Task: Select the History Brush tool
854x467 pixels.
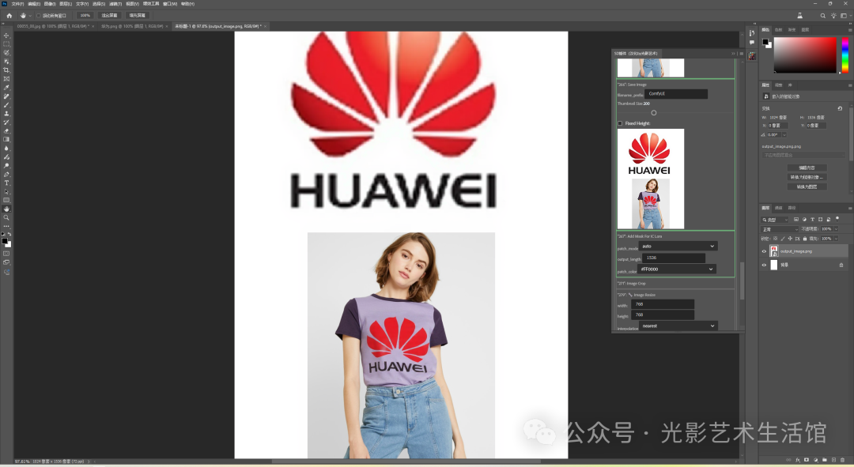Action: (6, 122)
